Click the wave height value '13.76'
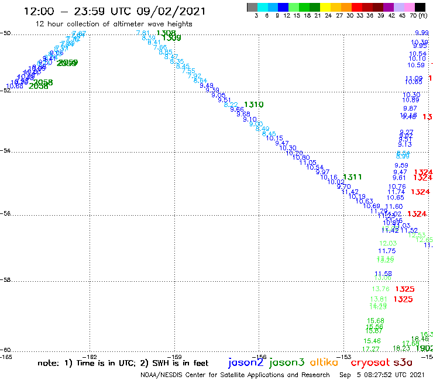Image resolution: width=433 pixels, height=380 pixels. coord(381,289)
